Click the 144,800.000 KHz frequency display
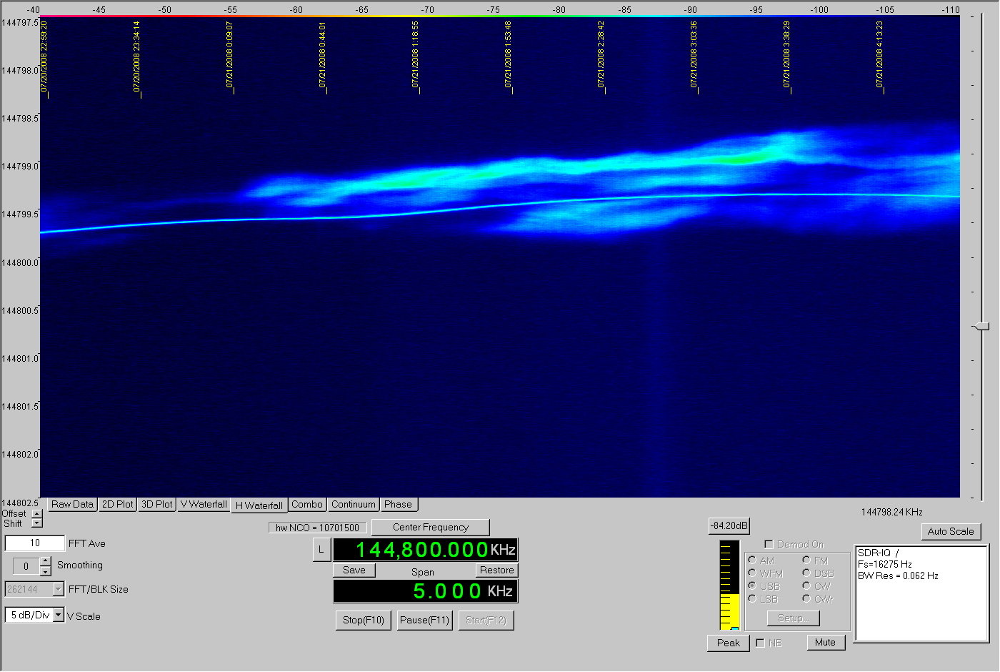Screen dimensions: 1000x672 424,550
